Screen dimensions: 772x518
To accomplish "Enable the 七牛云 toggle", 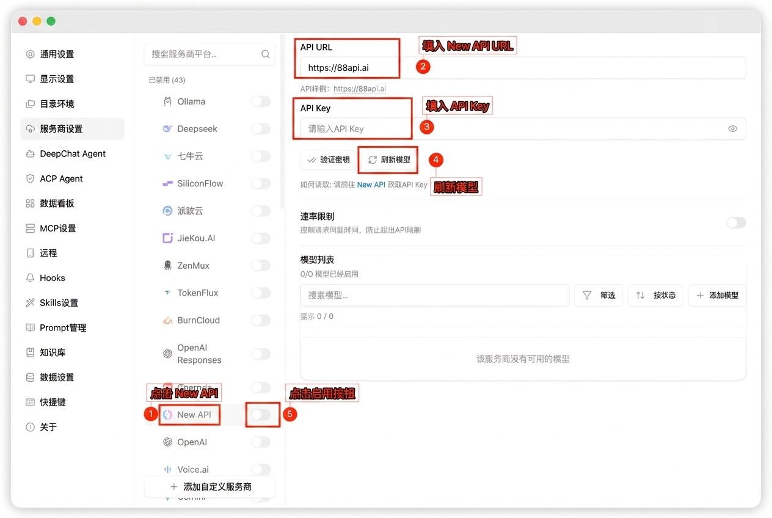I will tap(261, 156).
